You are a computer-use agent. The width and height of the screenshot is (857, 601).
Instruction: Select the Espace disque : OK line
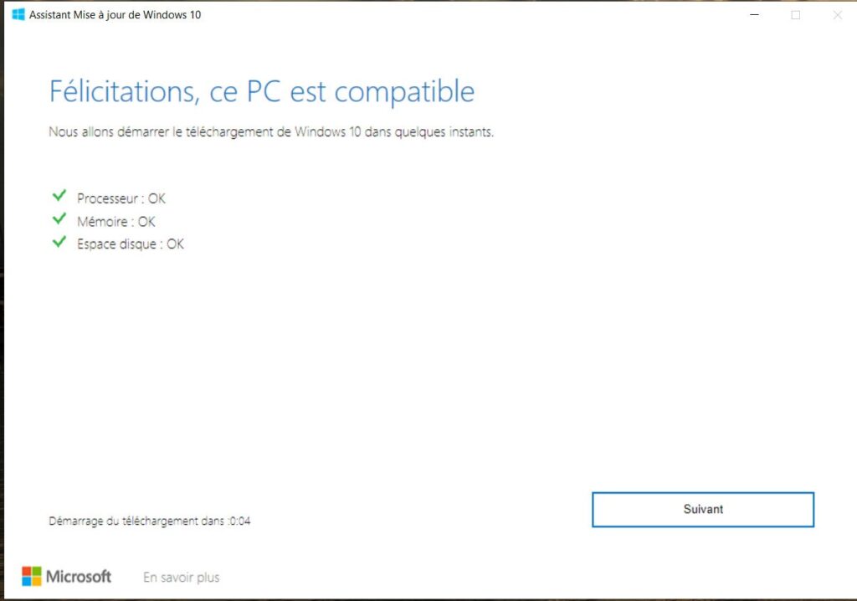point(130,244)
